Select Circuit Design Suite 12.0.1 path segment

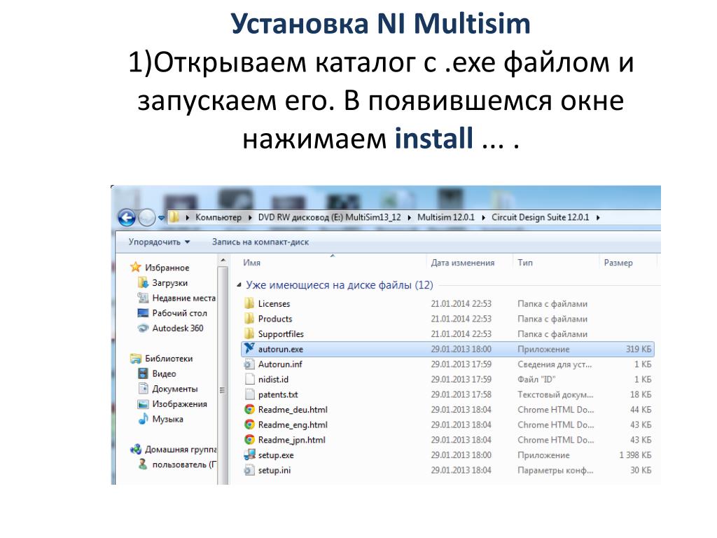click(540, 217)
